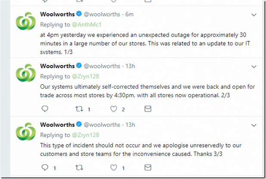Click the @woolworths handle on the 3/3 tweet
Image resolution: width=266 pixels, height=179 pixels.
[x=102, y=124]
